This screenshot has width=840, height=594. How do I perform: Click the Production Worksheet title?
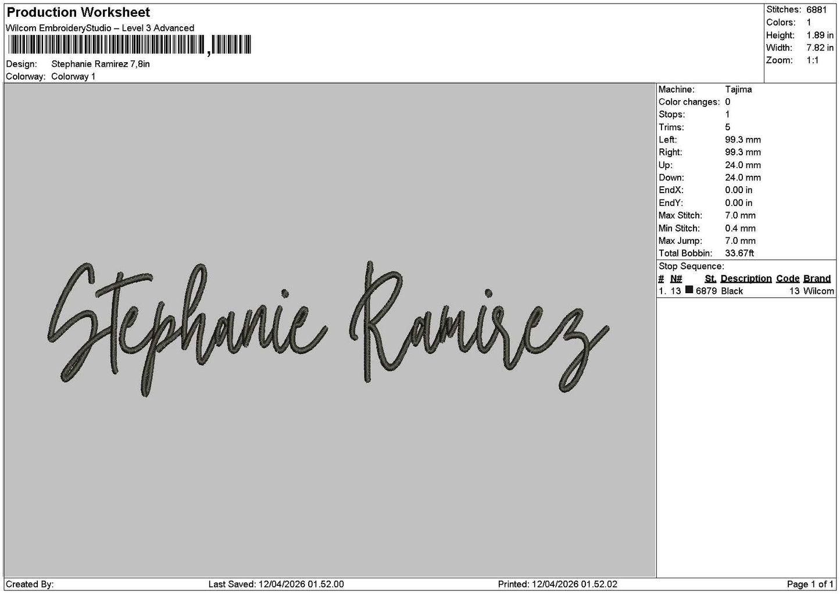(x=78, y=12)
